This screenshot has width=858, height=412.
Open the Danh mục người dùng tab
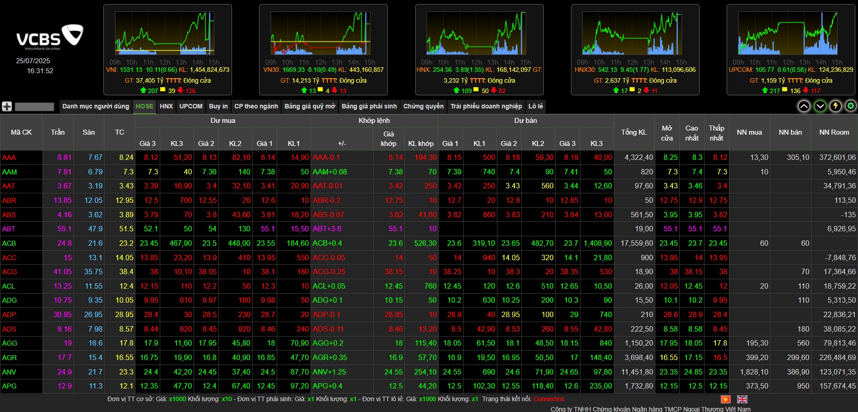96,106
